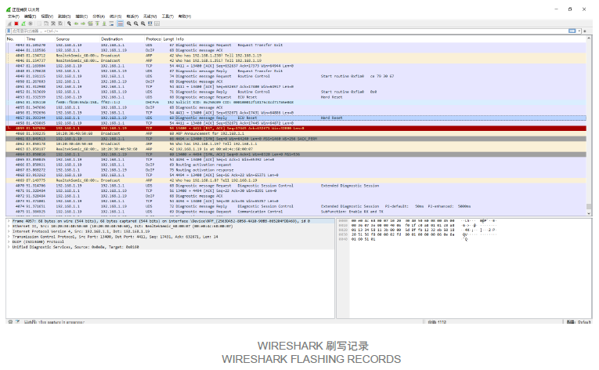The height and width of the screenshot is (370, 599).
Task: Select packet 4060 'ARP Announcement' row
Action: 296,133
